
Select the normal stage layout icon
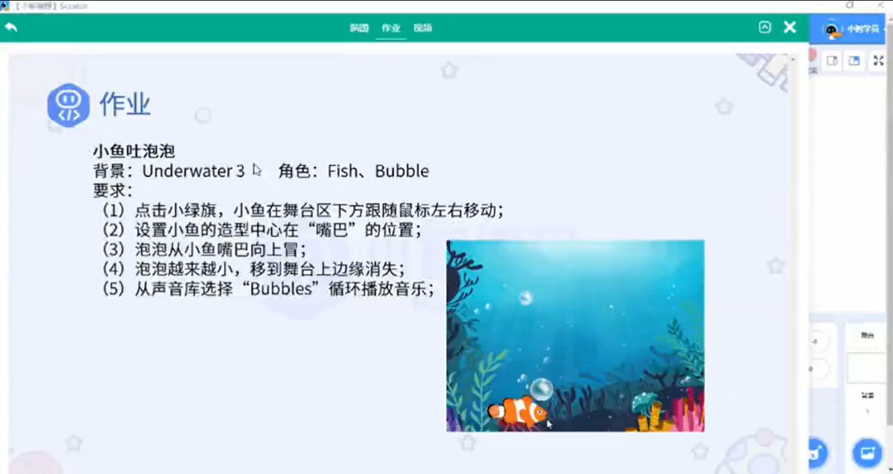[x=855, y=61]
